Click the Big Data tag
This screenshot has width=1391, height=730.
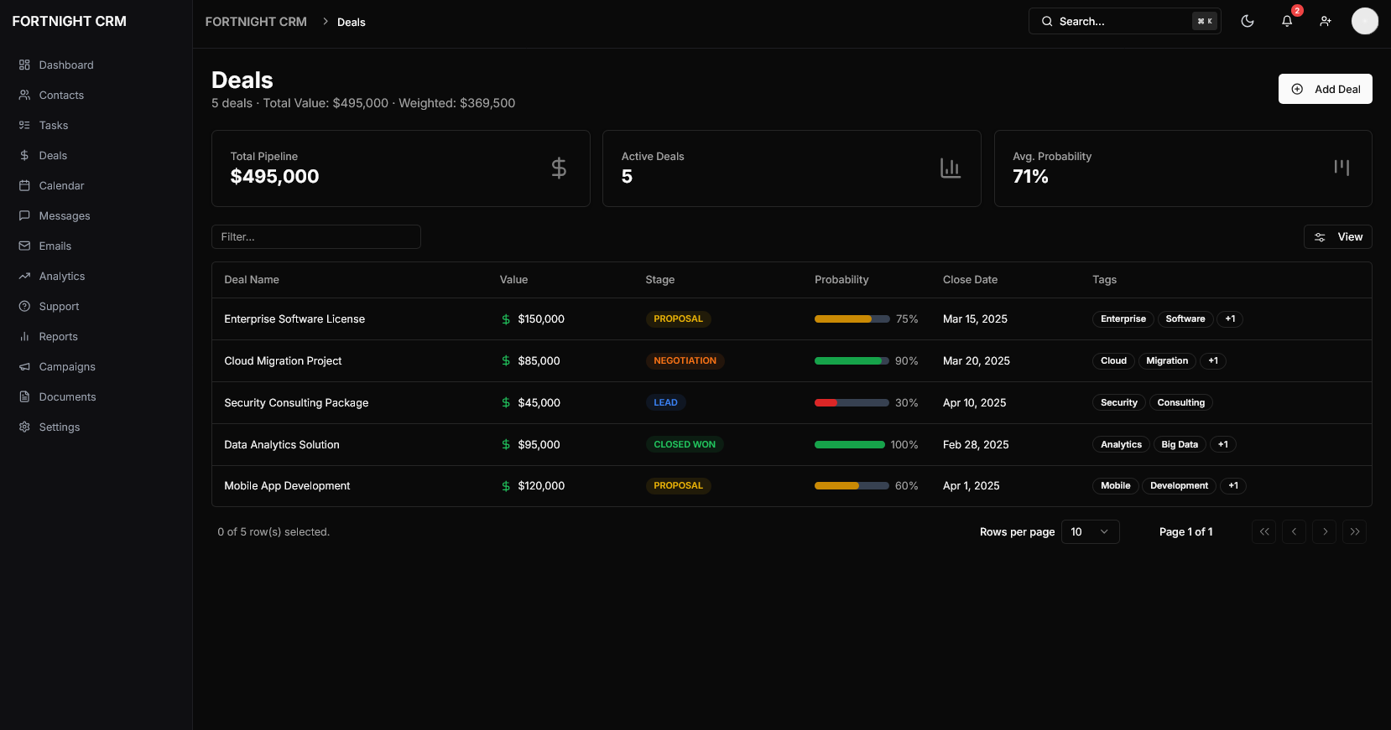pos(1180,445)
